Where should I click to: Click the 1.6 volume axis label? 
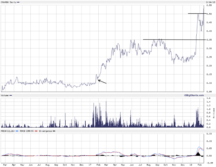pos(209,98)
